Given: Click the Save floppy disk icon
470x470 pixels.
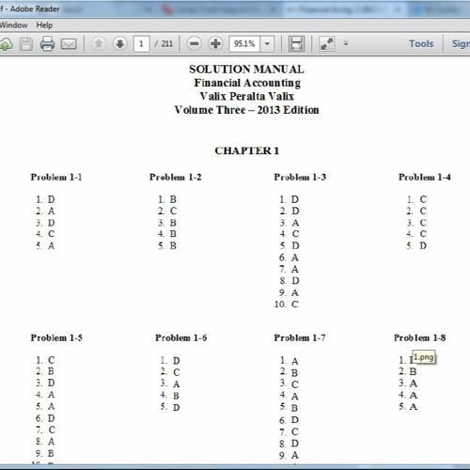Looking at the screenshot, I should pos(26,44).
